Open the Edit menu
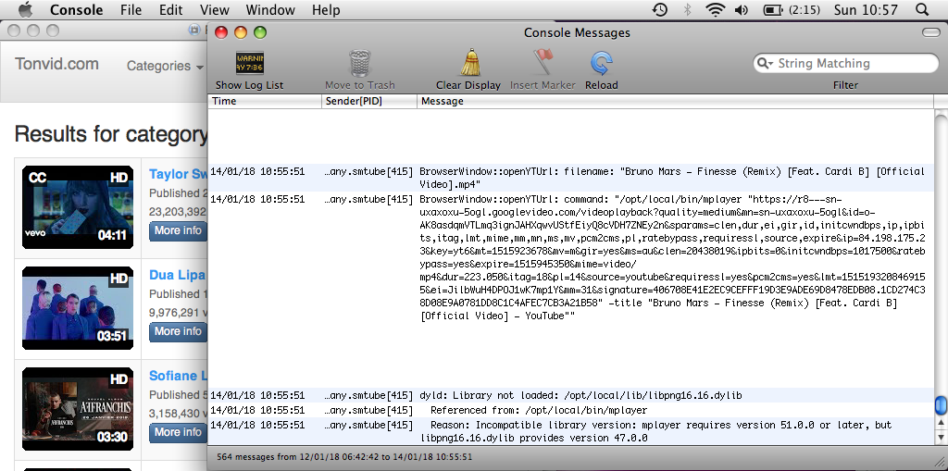Viewport: 948px width, 471px height. click(x=171, y=9)
